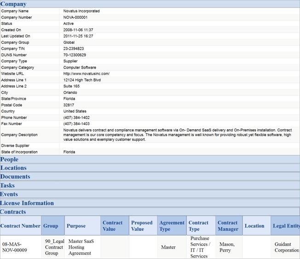Click contract manager Mason, Perry

tap(227, 247)
